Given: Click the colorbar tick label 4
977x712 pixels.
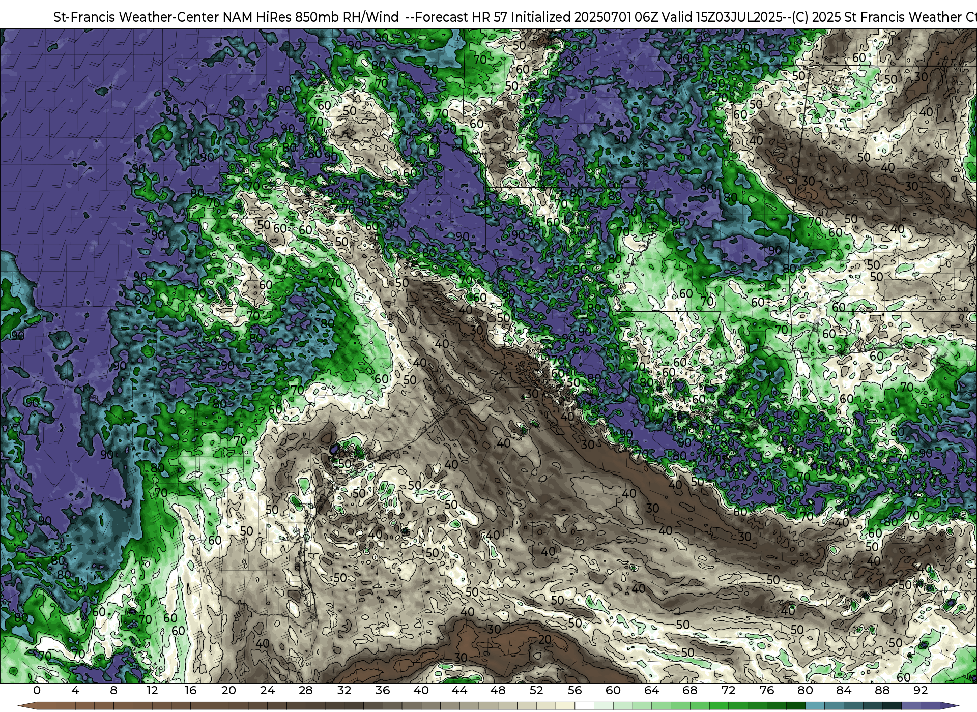Looking at the screenshot, I should coord(75,690).
